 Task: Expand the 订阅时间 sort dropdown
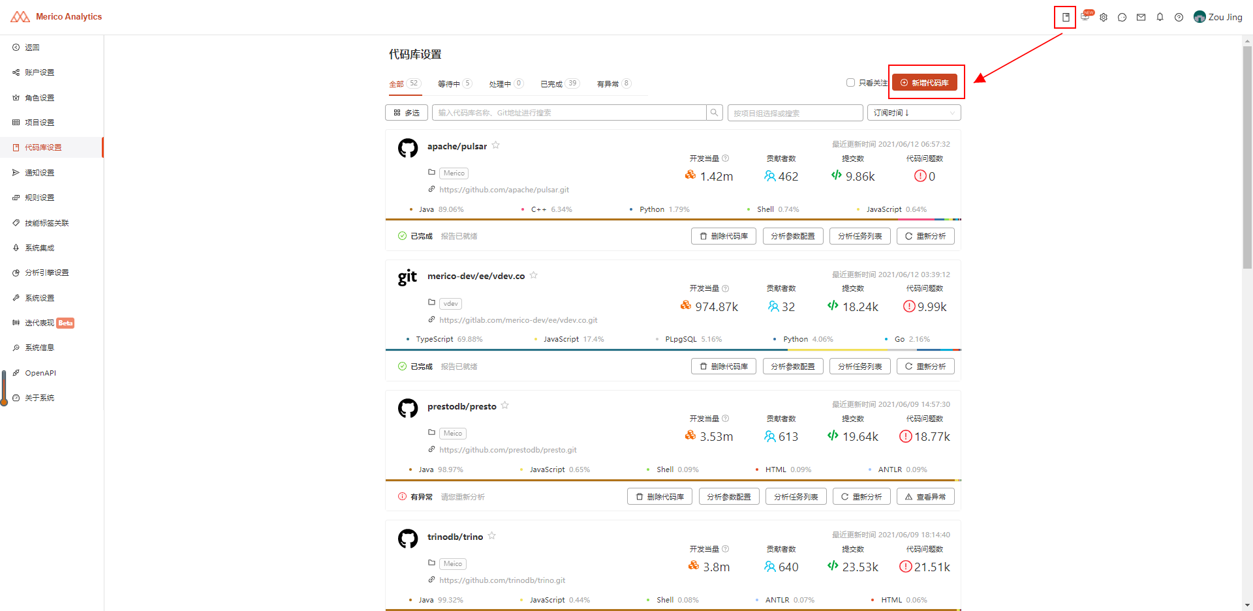coord(914,113)
